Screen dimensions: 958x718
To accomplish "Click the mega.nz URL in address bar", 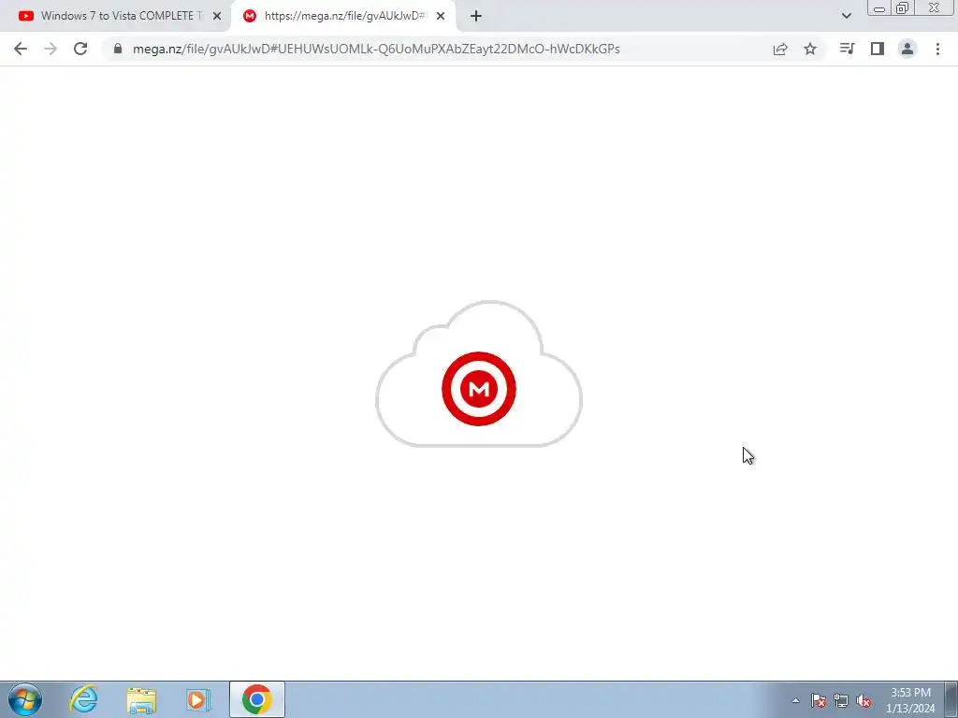I will pos(376,49).
